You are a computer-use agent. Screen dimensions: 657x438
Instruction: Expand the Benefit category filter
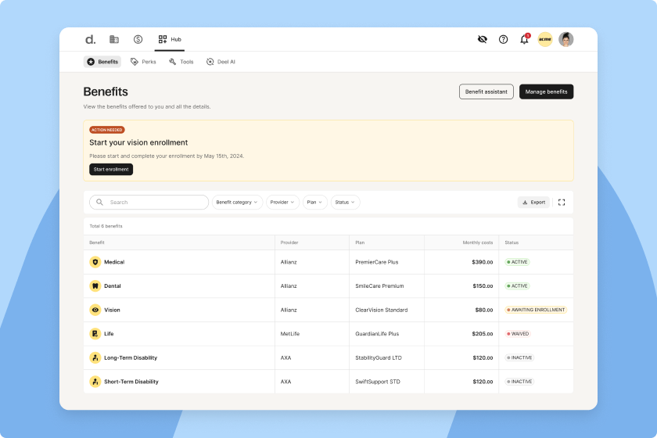[237, 202]
